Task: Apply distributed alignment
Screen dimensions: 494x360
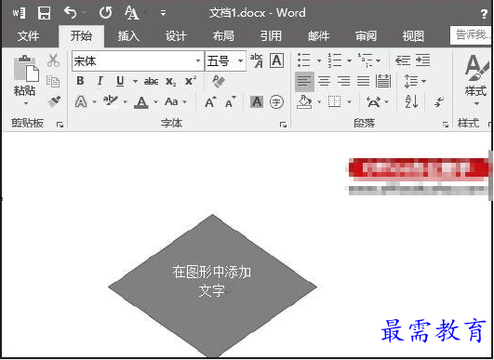Action: pyautogui.click(x=383, y=81)
